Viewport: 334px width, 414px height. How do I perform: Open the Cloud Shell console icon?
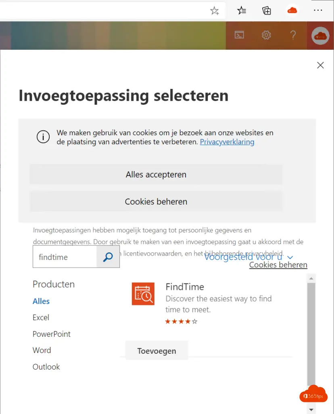[240, 35]
